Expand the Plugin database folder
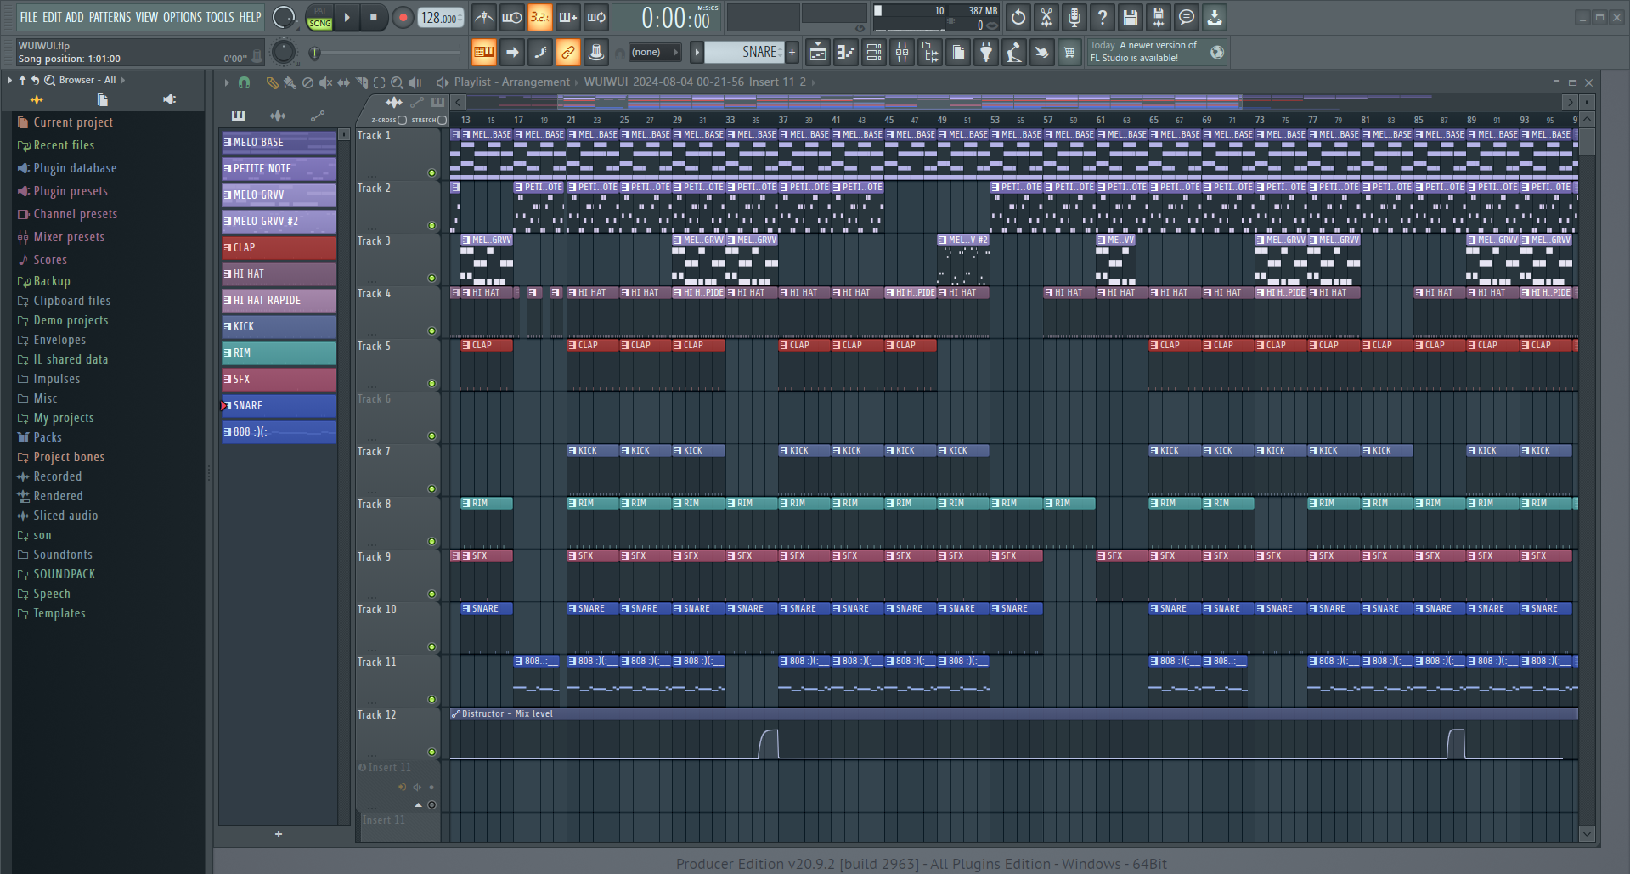The height and width of the screenshot is (874, 1630). pyautogui.click(x=75, y=168)
